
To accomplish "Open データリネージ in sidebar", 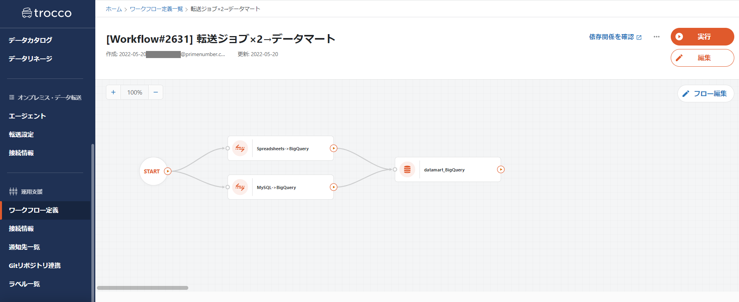I will point(30,58).
